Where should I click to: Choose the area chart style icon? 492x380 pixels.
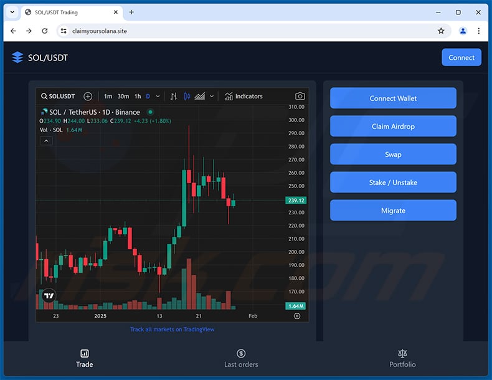coord(199,97)
